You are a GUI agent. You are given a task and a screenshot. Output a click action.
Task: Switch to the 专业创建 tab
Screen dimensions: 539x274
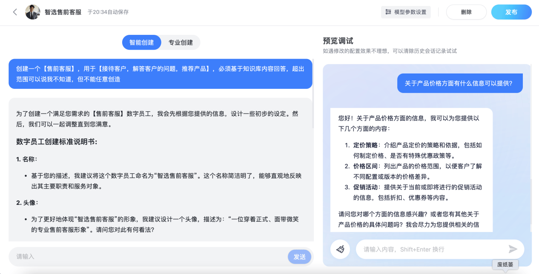point(181,42)
